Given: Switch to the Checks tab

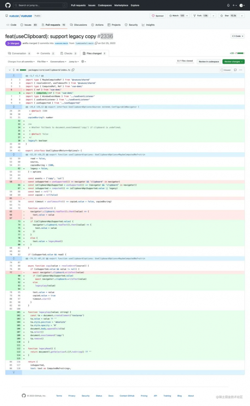Looking at the screenshot, I should [69, 54].
